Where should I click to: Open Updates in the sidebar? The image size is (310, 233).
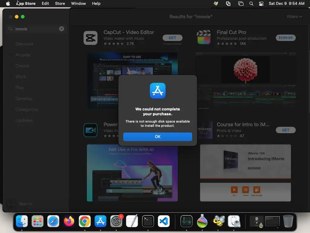24,120
